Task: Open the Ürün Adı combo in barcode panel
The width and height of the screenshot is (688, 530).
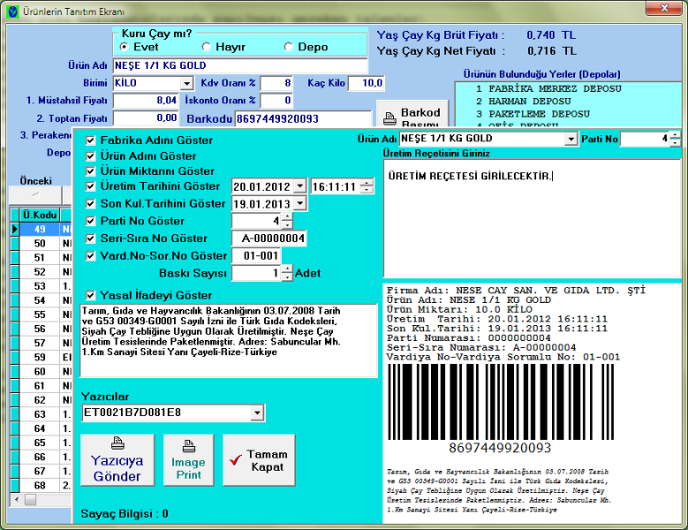Action: [x=571, y=139]
